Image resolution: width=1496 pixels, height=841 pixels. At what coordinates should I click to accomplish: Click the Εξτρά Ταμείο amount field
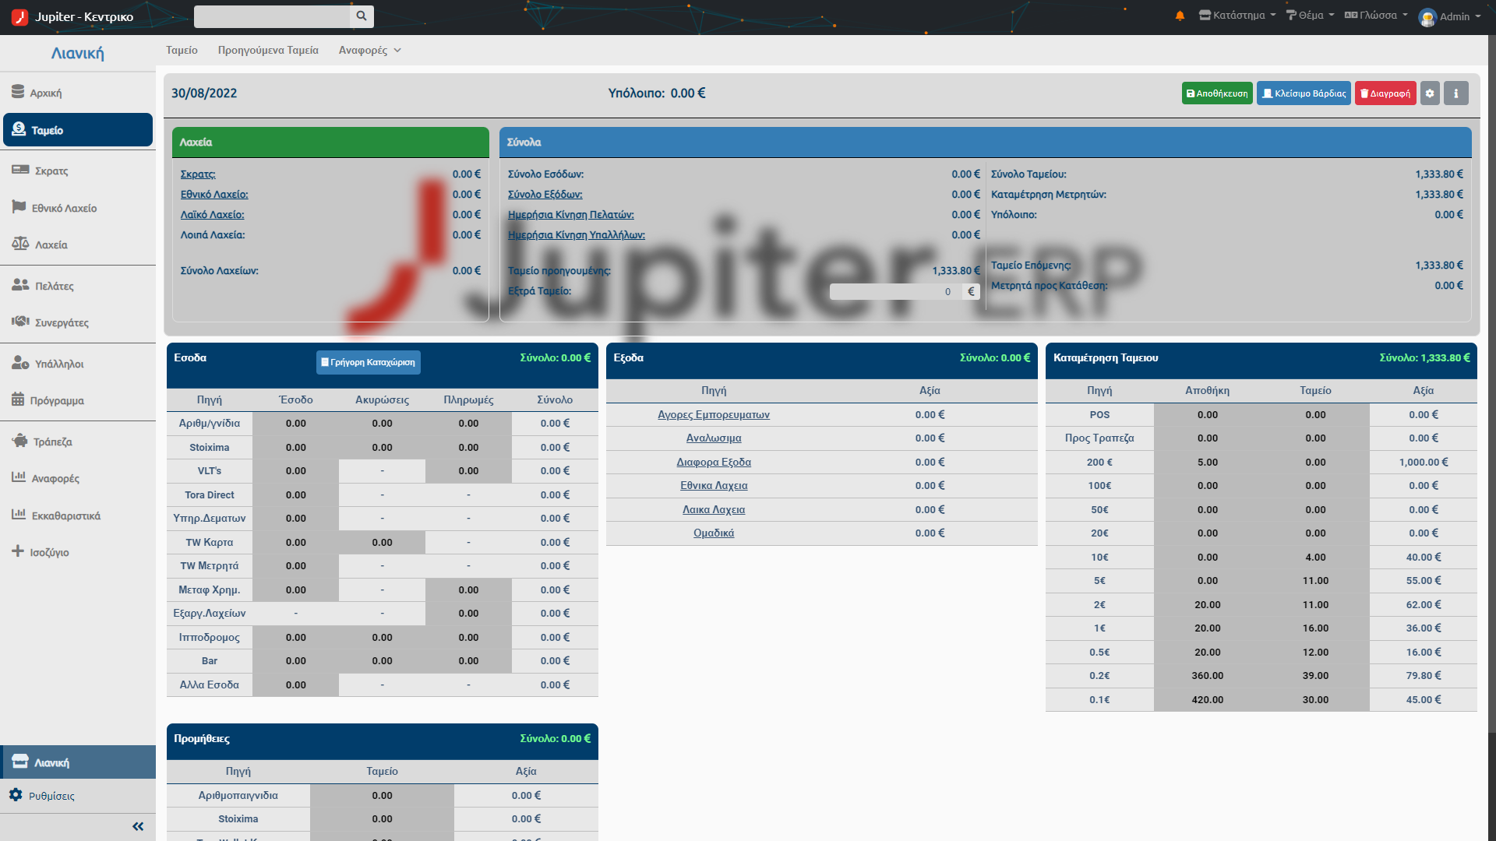pos(895,292)
